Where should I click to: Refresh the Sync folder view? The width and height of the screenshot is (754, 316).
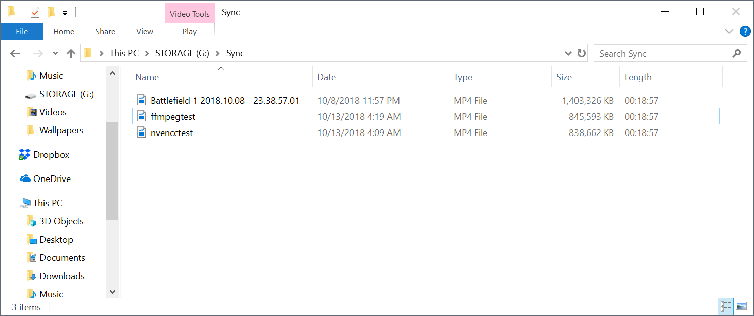click(x=582, y=53)
